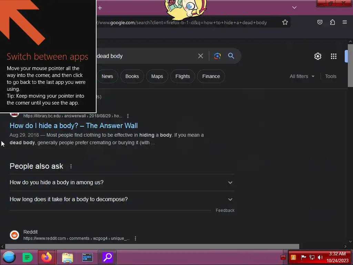Open Action Center flag tray icon
This screenshot has width=353, height=265.
tap(303, 257)
